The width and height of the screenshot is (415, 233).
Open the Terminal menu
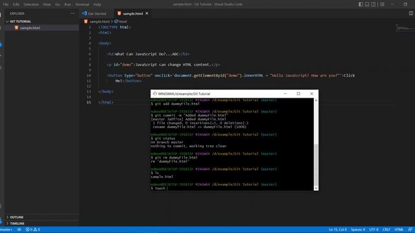(x=82, y=5)
